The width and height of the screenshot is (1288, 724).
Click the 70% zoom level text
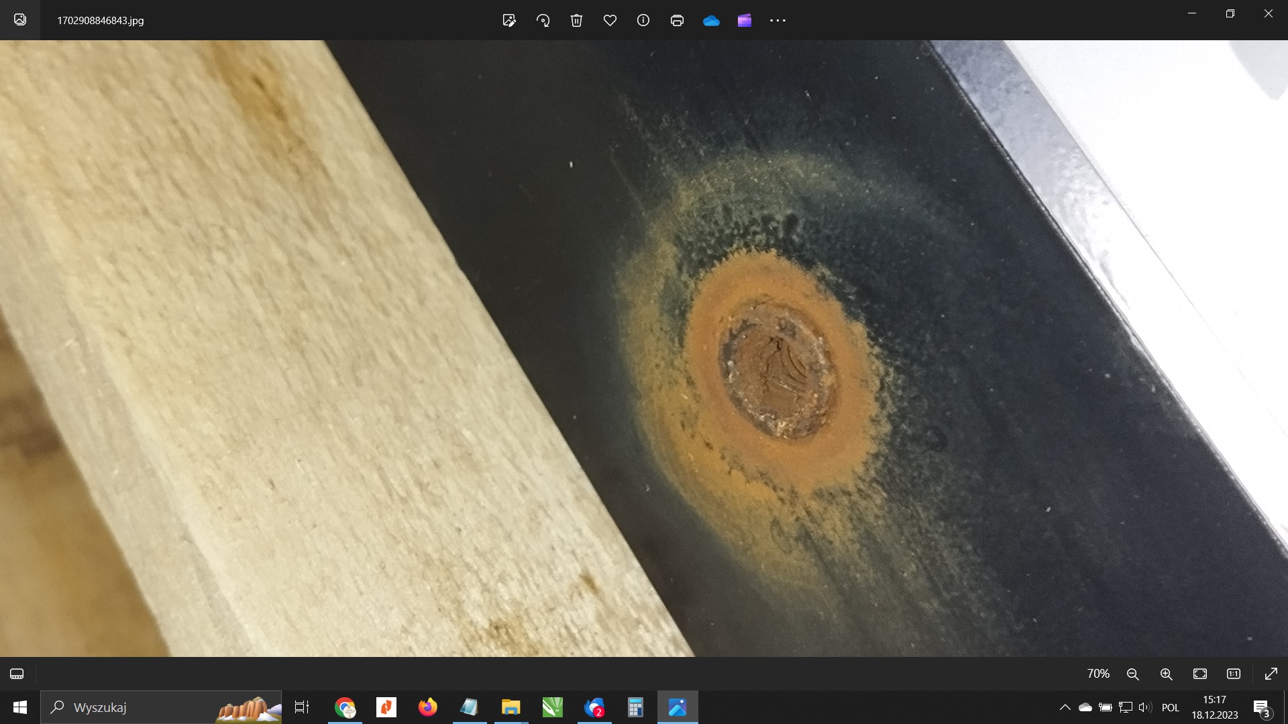(x=1098, y=674)
